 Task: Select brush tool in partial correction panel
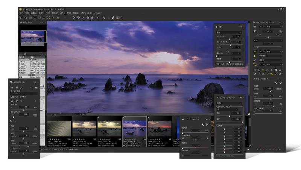point(21,87)
